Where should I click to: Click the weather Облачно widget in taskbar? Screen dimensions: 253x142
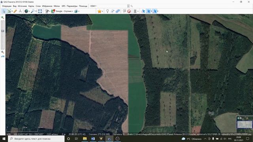[x=191, y=139]
